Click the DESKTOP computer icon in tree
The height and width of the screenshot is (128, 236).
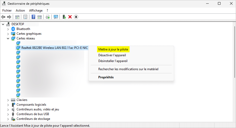tap(8, 24)
